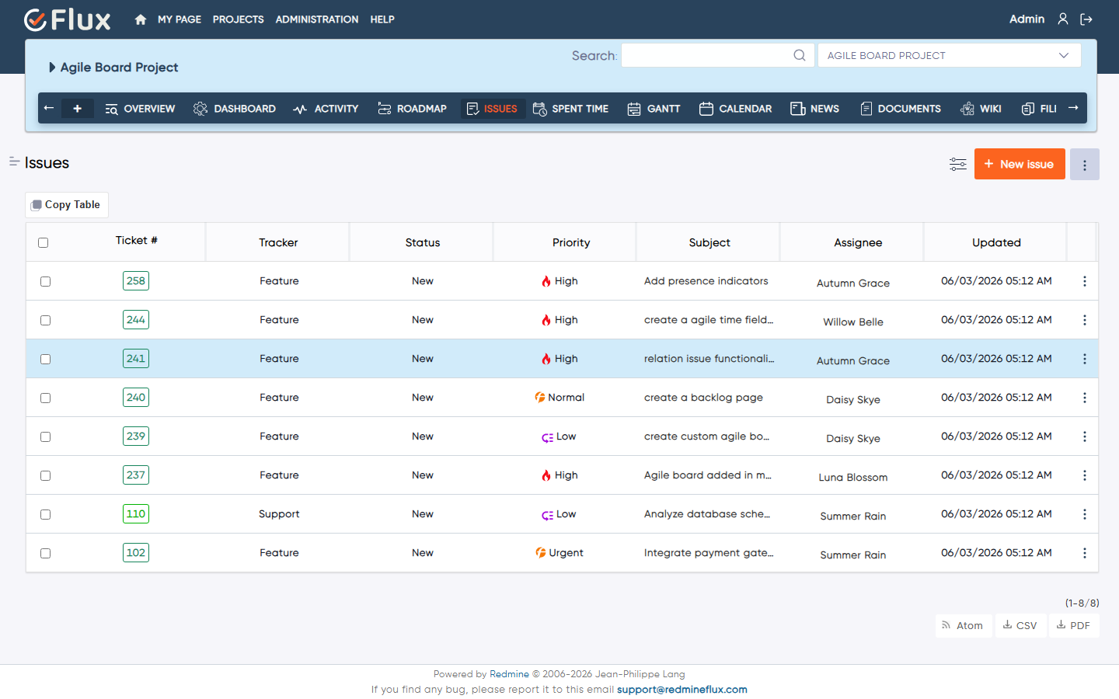The width and height of the screenshot is (1119, 699).
Task: Go to the home icon in header
Action: pos(140,19)
